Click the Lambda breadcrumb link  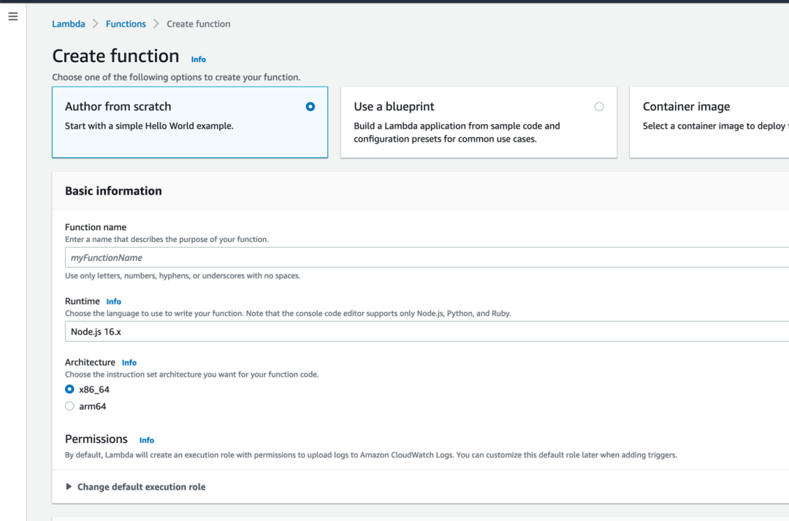click(68, 24)
